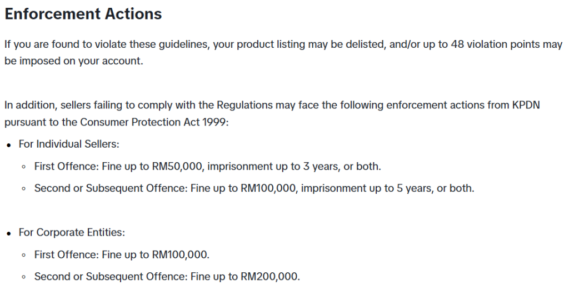
Task: Click the hollow bullet before RM50,000 fine line
Action: pyautogui.click(x=24, y=167)
